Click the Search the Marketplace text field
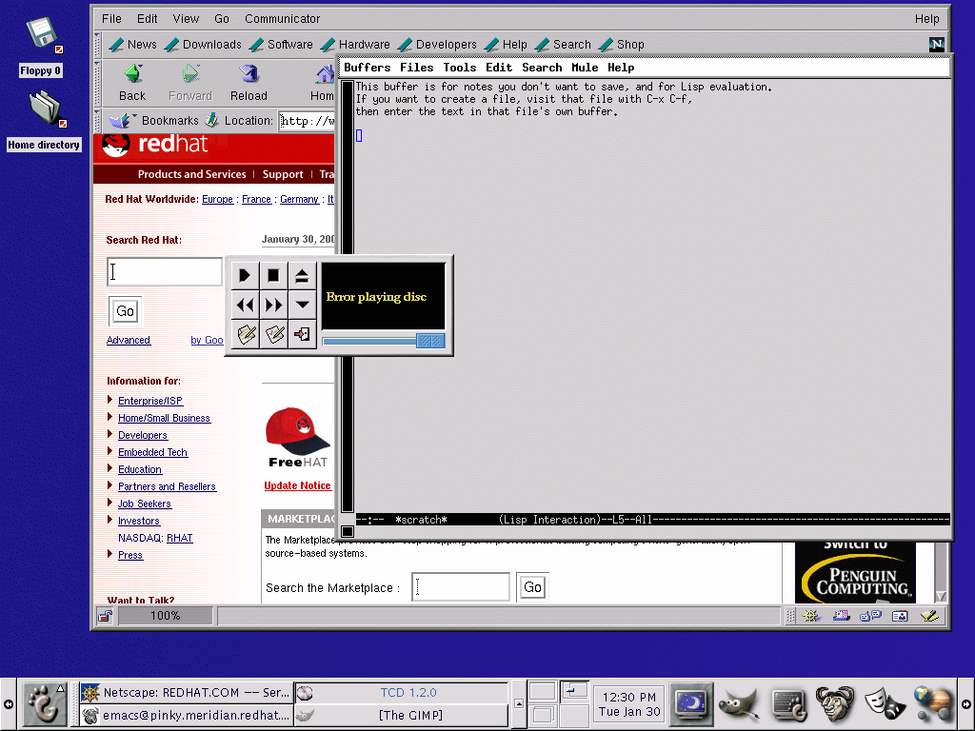 [x=461, y=587]
